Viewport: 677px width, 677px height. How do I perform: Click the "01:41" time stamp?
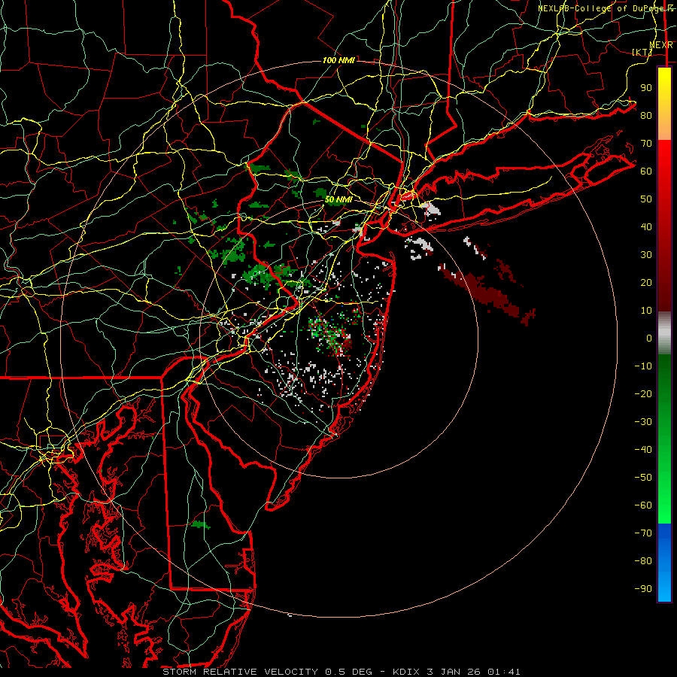pyautogui.click(x=504, y=672)
